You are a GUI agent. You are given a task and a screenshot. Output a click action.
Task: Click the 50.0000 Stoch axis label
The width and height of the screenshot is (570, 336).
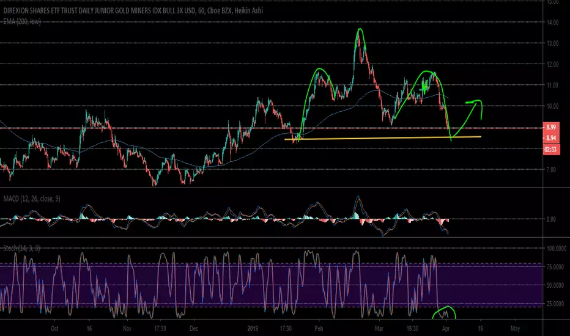pyautogui.click(x=556, y=285)
